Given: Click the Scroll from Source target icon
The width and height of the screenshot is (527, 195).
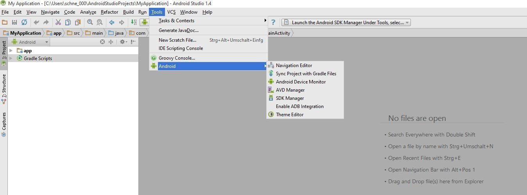Looking at the screenshot, I should [102, 42].
